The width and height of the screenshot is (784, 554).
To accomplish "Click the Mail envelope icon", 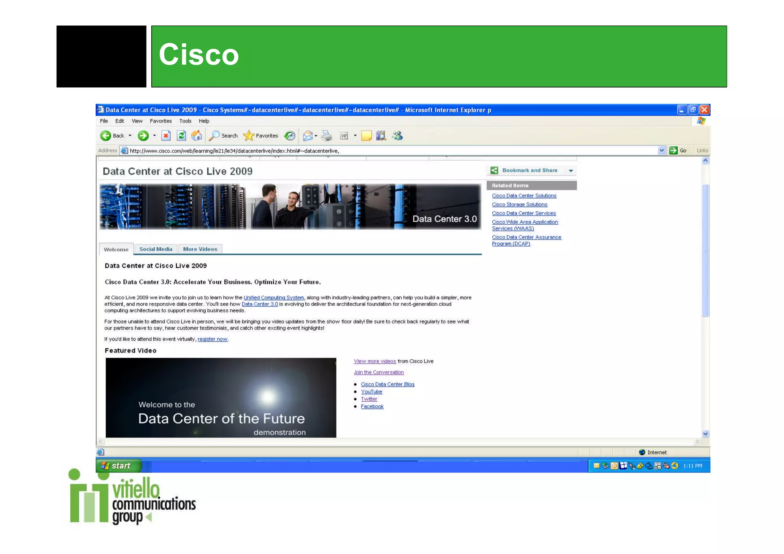I will pos(307,136).
